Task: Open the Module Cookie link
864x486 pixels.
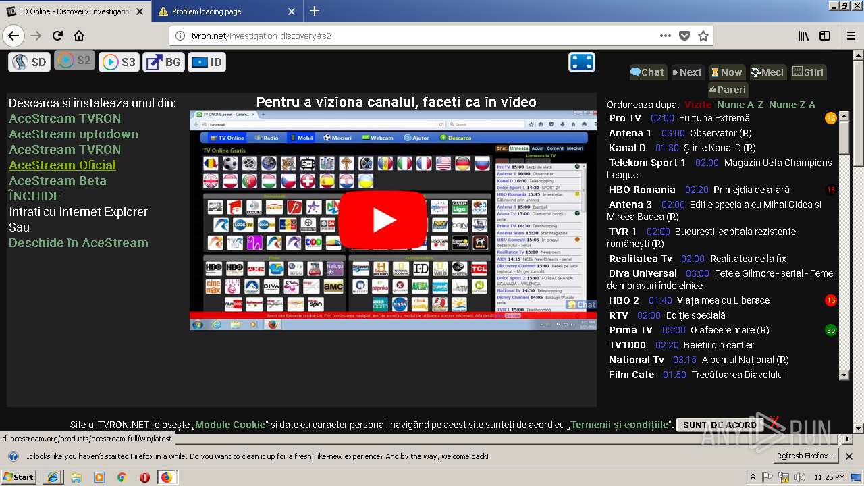Action: [230, 425]
